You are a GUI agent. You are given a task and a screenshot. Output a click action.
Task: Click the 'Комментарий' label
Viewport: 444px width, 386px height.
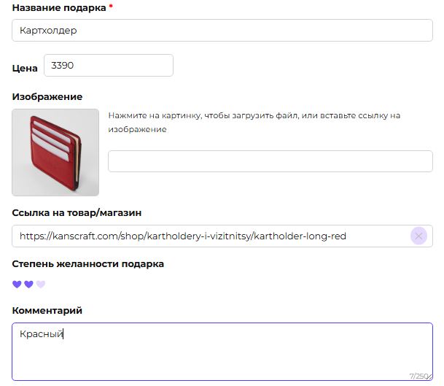(x=47, y=311)
